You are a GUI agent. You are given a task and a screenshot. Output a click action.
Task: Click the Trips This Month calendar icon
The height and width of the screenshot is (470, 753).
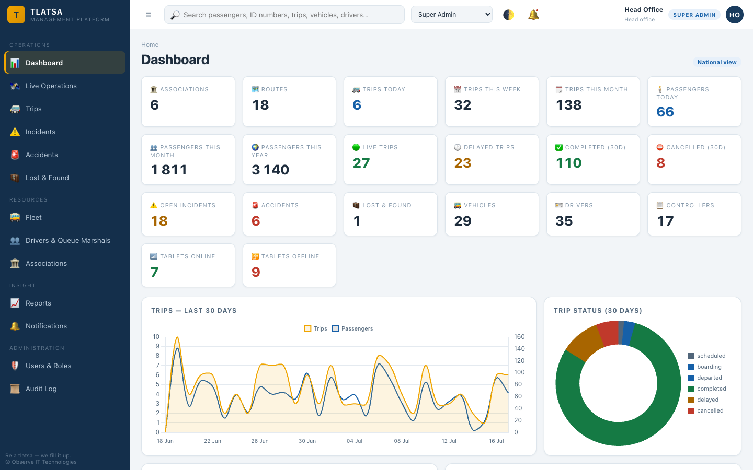(x=559, y=89)
